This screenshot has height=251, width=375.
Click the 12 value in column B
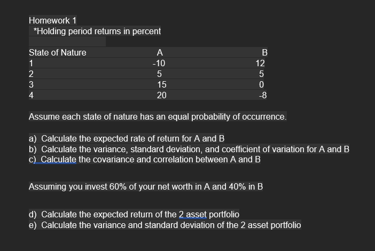(260, 63)
